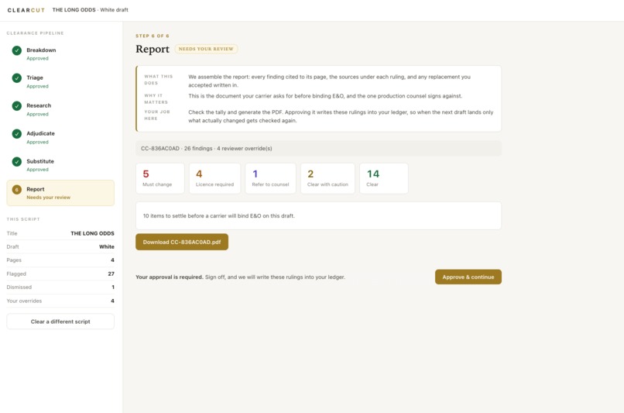Click the green check icon beside Research
This screenshot has height=413, width=624.
coord(17,106)
